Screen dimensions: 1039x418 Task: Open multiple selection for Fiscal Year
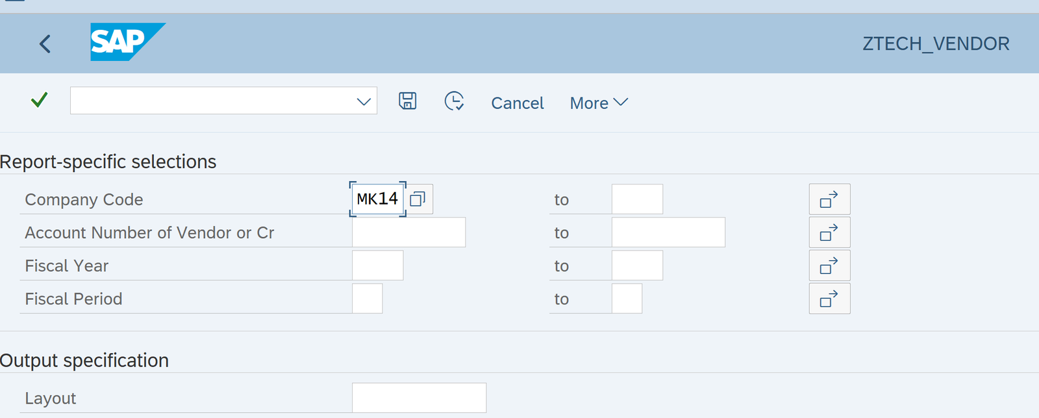click(829, 265)
